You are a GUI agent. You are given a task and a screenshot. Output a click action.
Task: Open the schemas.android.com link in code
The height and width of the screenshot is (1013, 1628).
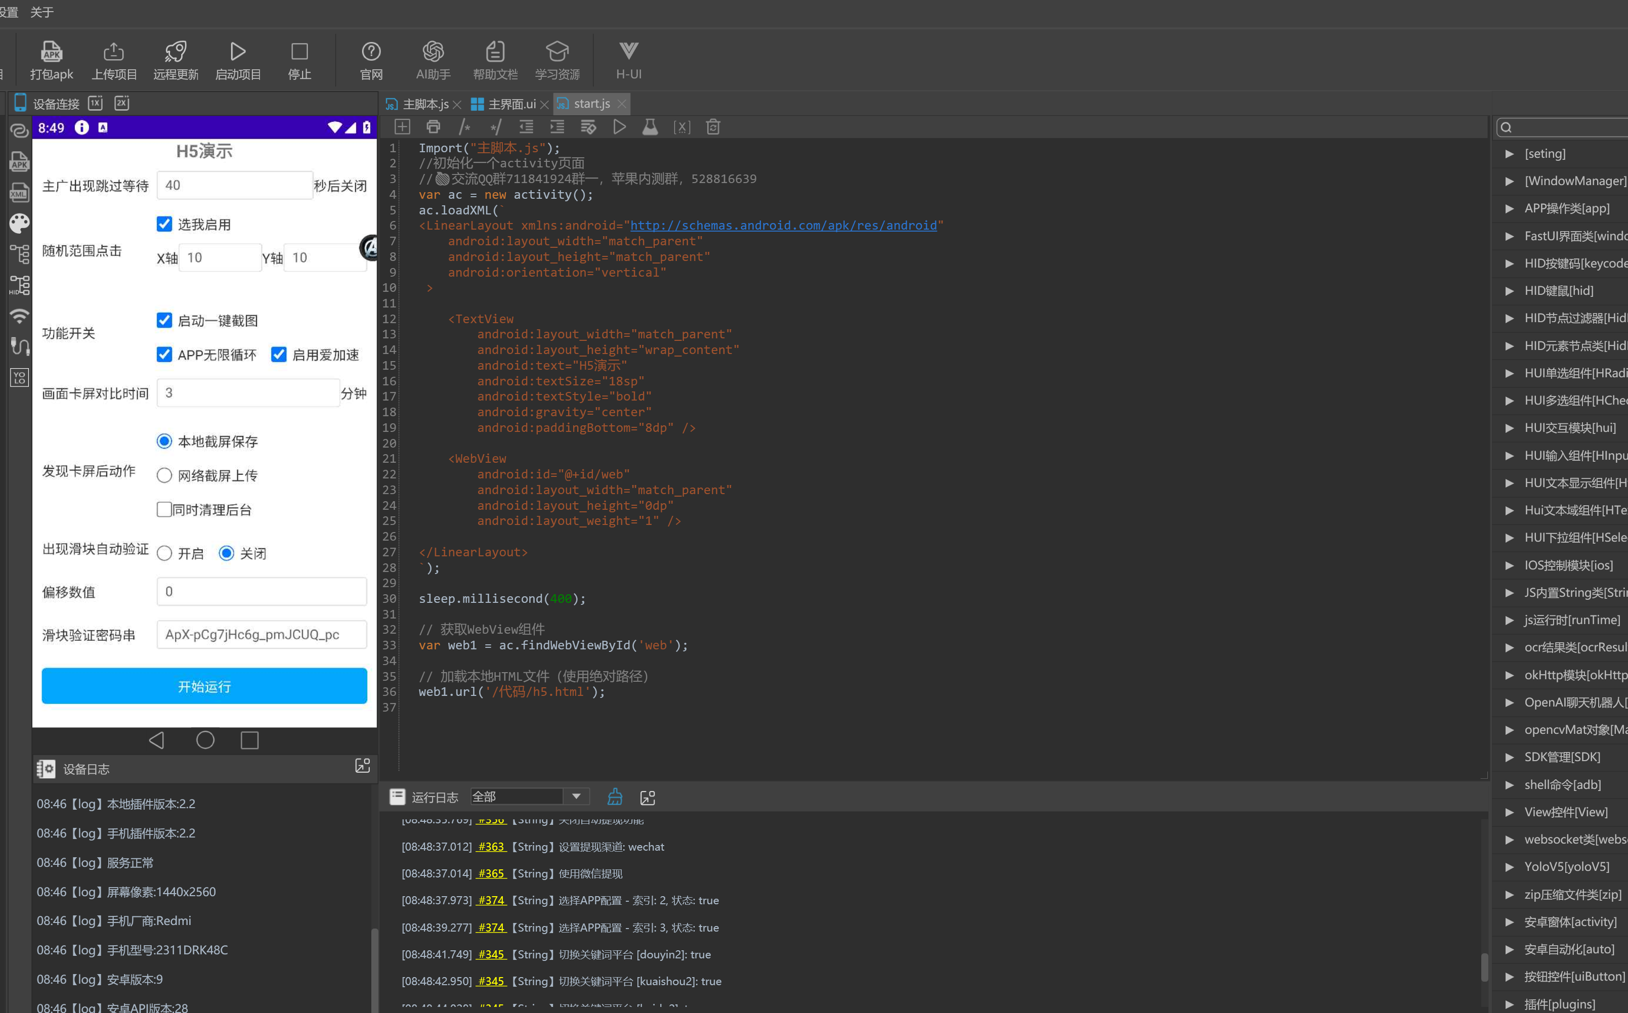pos(783,226)
